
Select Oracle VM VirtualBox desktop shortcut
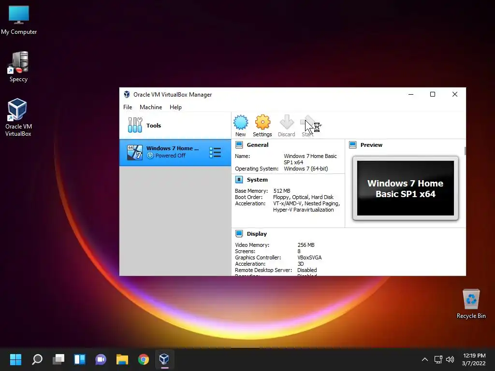(18, 117)
